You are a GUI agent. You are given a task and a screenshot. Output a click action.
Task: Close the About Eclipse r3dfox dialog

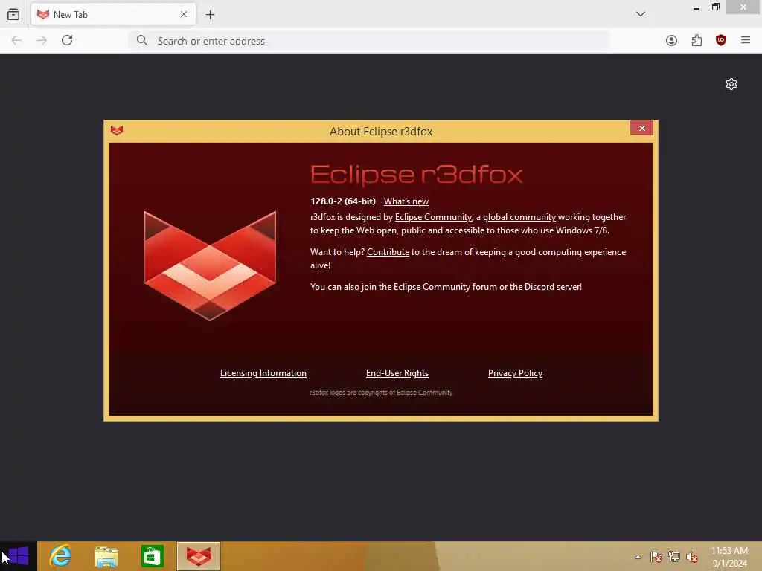(x=641, y=128)
